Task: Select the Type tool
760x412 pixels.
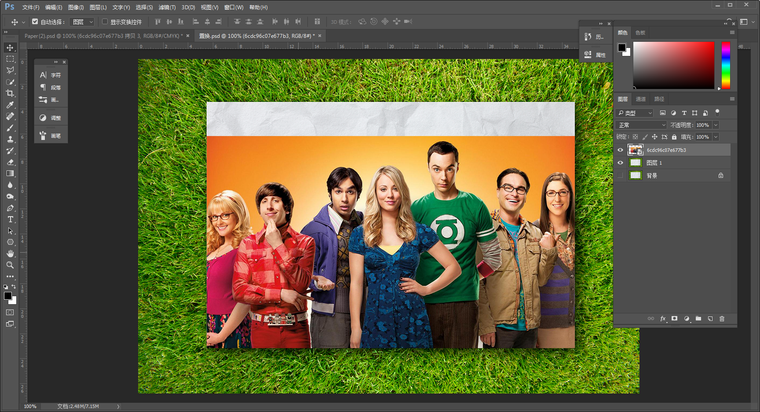Action: coord(10,219)
